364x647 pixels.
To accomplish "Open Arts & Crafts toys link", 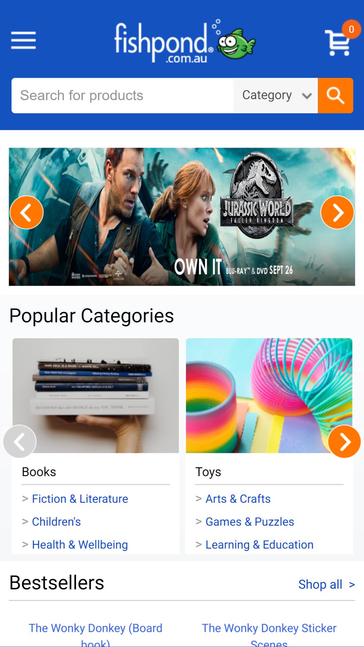I will click(238, 499).
